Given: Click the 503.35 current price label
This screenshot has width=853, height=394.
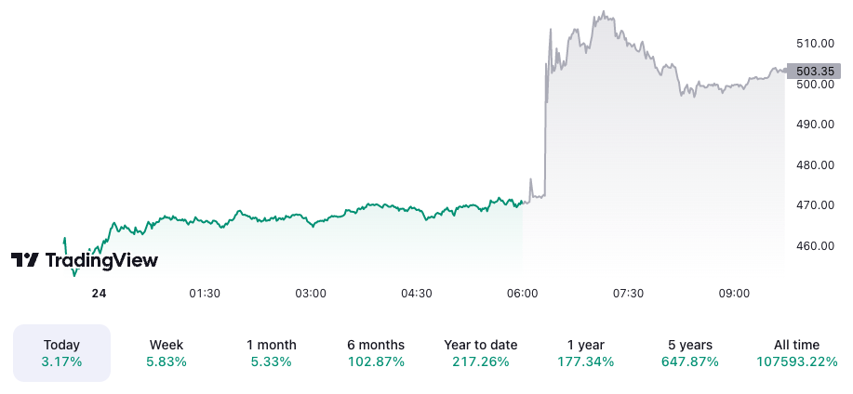Looking at the screenshot, I should [813, 71].
